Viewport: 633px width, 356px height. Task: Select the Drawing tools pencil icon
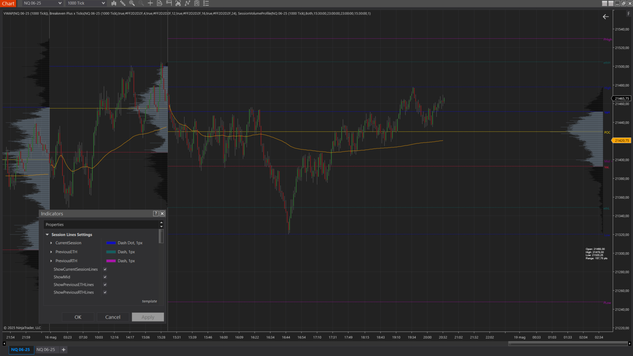pos(123,3)
